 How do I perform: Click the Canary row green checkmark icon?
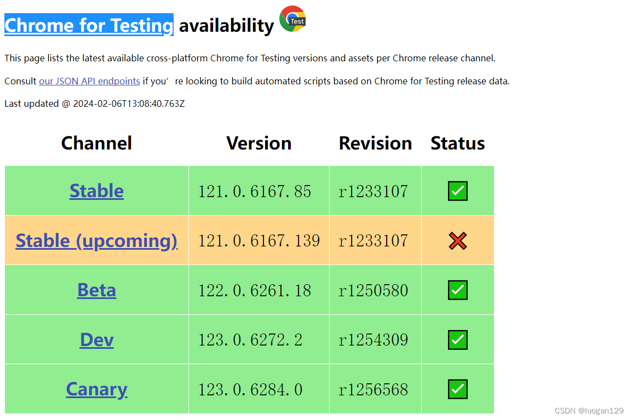[x=457, y=389]
